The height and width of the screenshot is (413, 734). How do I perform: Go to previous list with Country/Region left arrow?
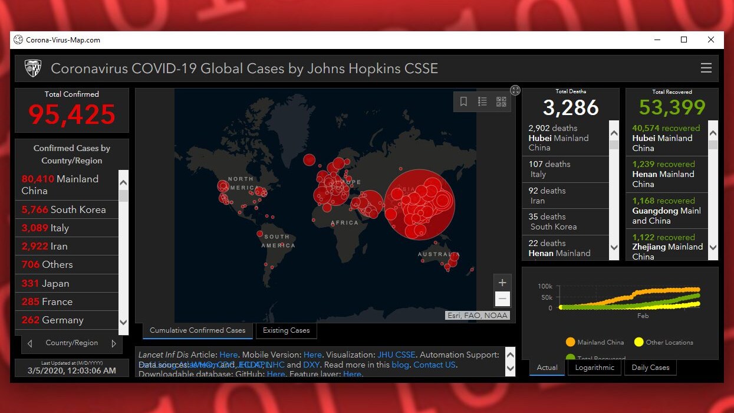click(30, 343)
